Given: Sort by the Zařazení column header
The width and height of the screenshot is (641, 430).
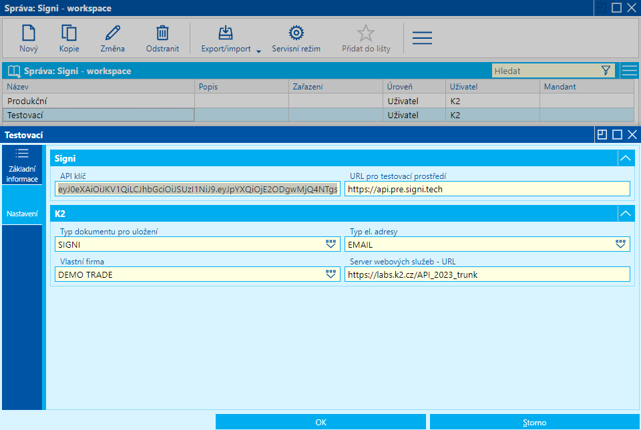Looking at the screenshot, I should click(x=336, y=86).
